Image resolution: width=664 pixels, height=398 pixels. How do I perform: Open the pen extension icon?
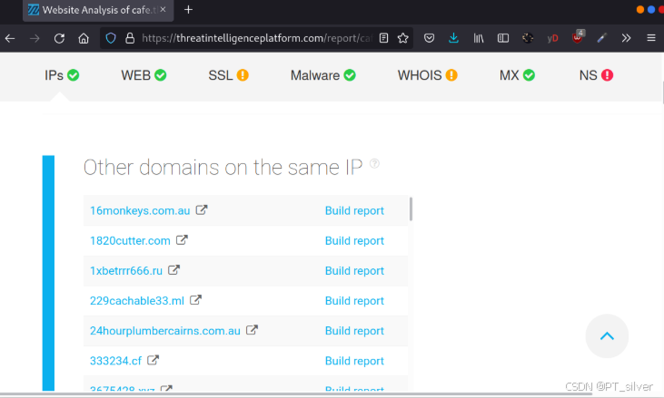pyautogui.click(x=601, y=38)
